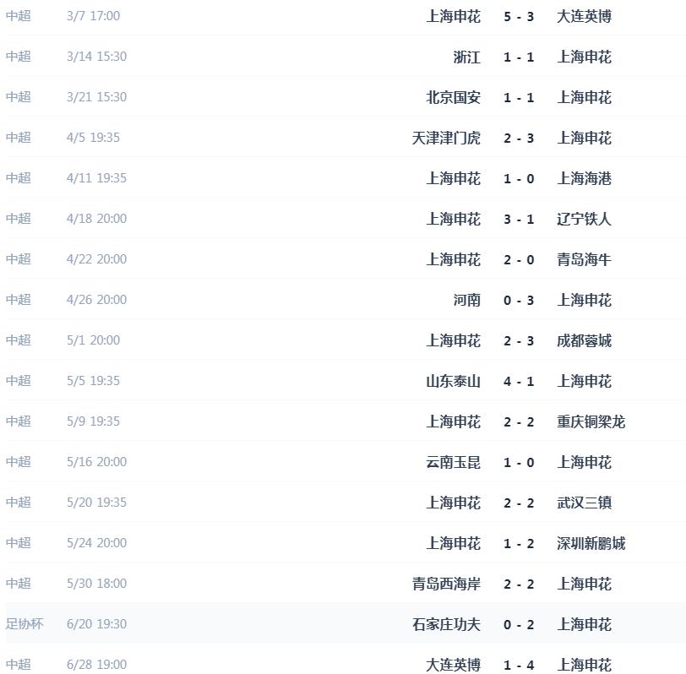Click 上海申花 home team in 5/1 row
686x674 pixels.
point(453,340)
